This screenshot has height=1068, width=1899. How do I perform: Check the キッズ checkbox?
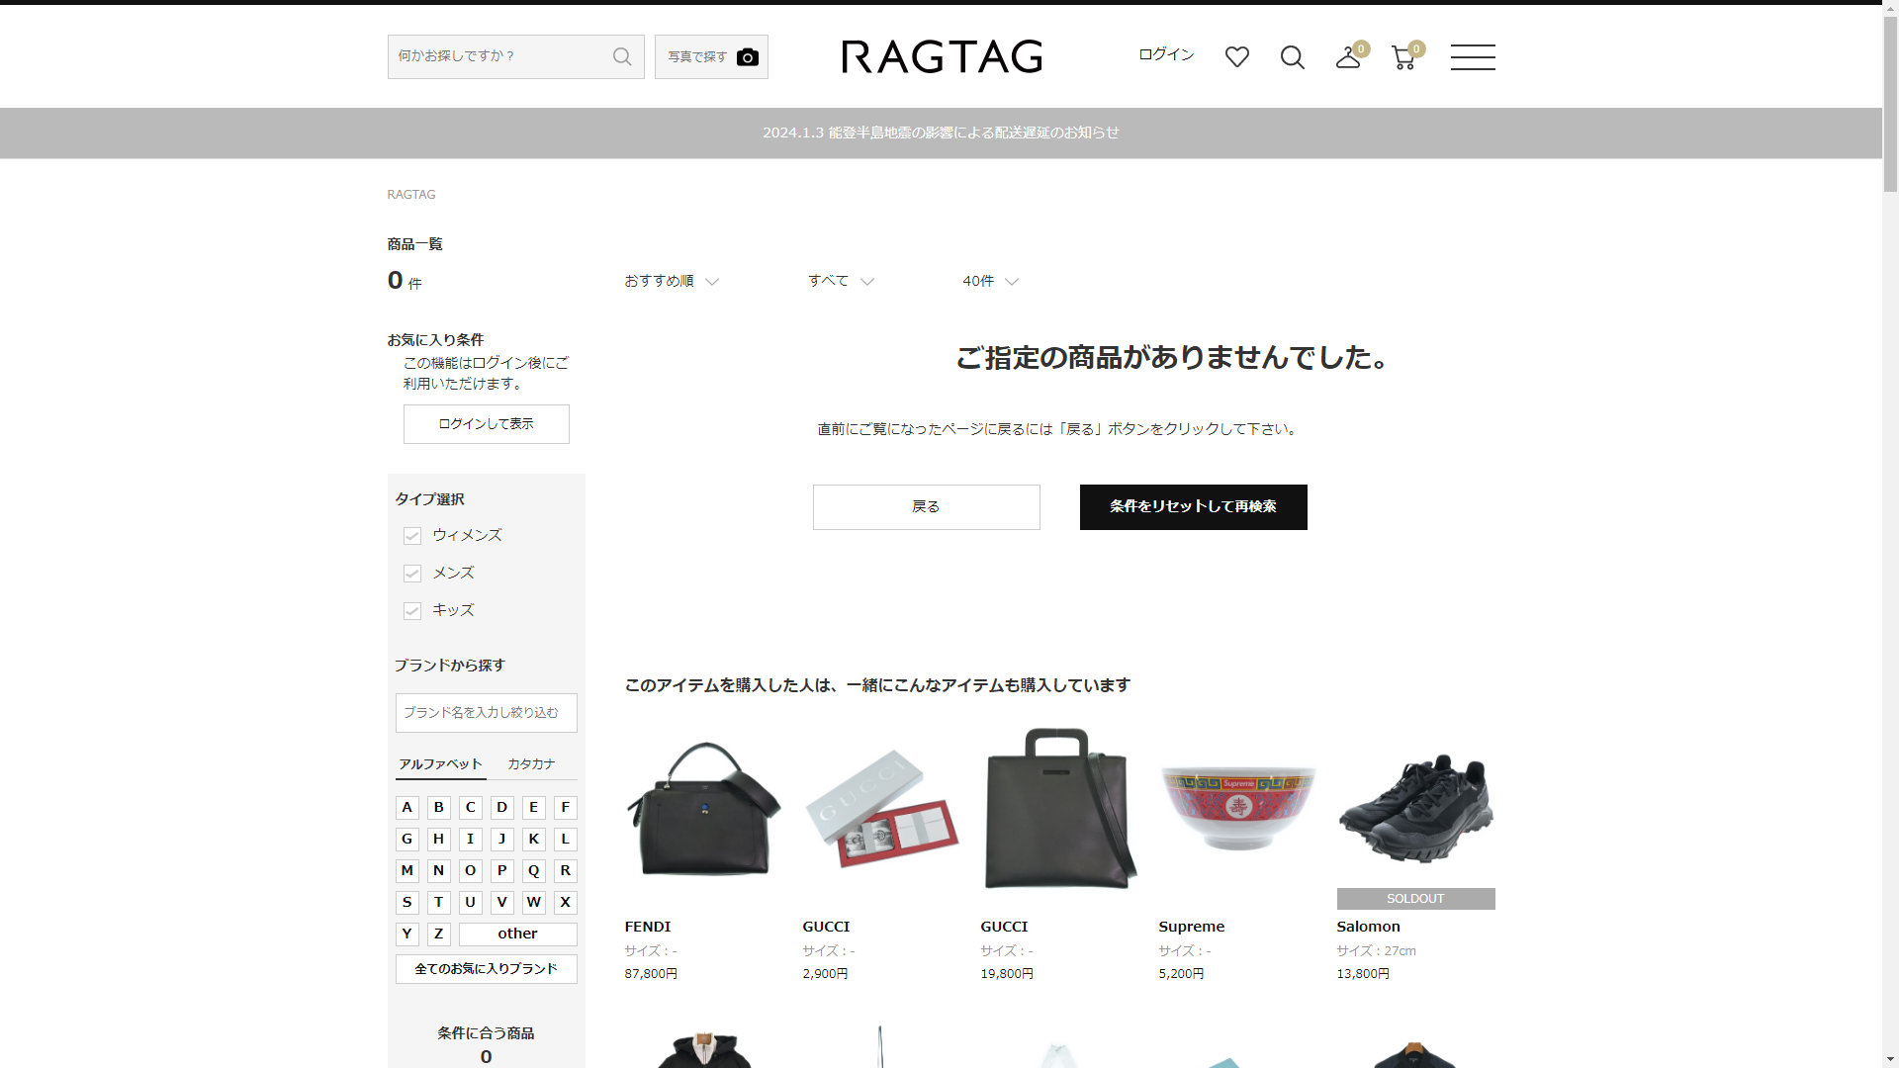click(x=412, y=611)
